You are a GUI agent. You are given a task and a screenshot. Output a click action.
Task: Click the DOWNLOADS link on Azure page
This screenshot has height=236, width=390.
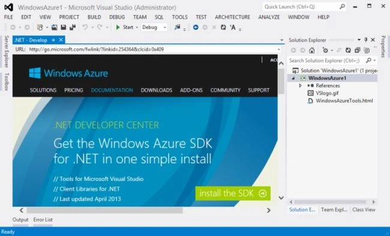[x=157, y=90]
